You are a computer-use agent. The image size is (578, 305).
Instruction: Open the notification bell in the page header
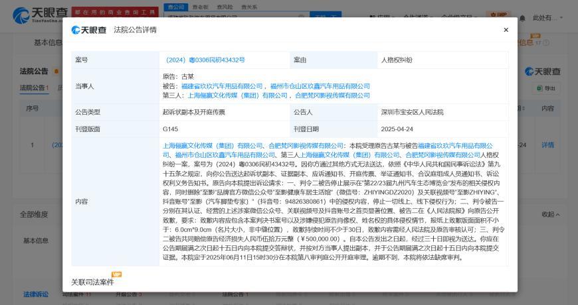[522, 18]
